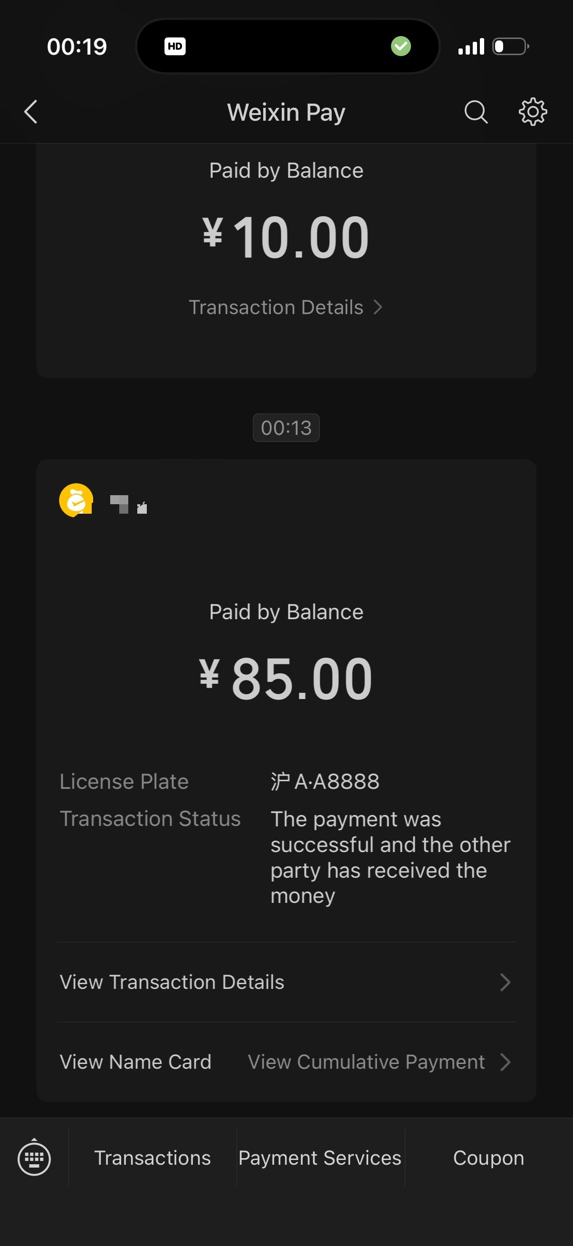Open the View Transaction Details chevron row
Viewport: 573px width, 1246px height.
point(286,982)
